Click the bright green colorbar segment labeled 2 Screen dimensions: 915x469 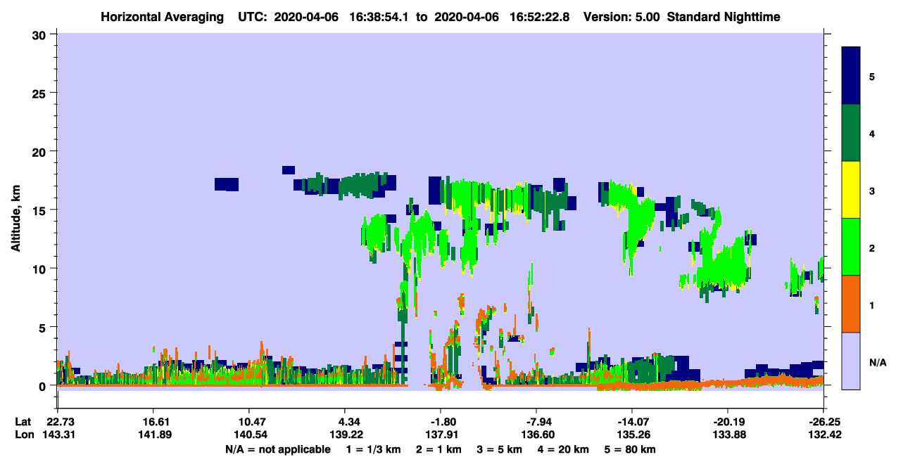tap(851, 247)
